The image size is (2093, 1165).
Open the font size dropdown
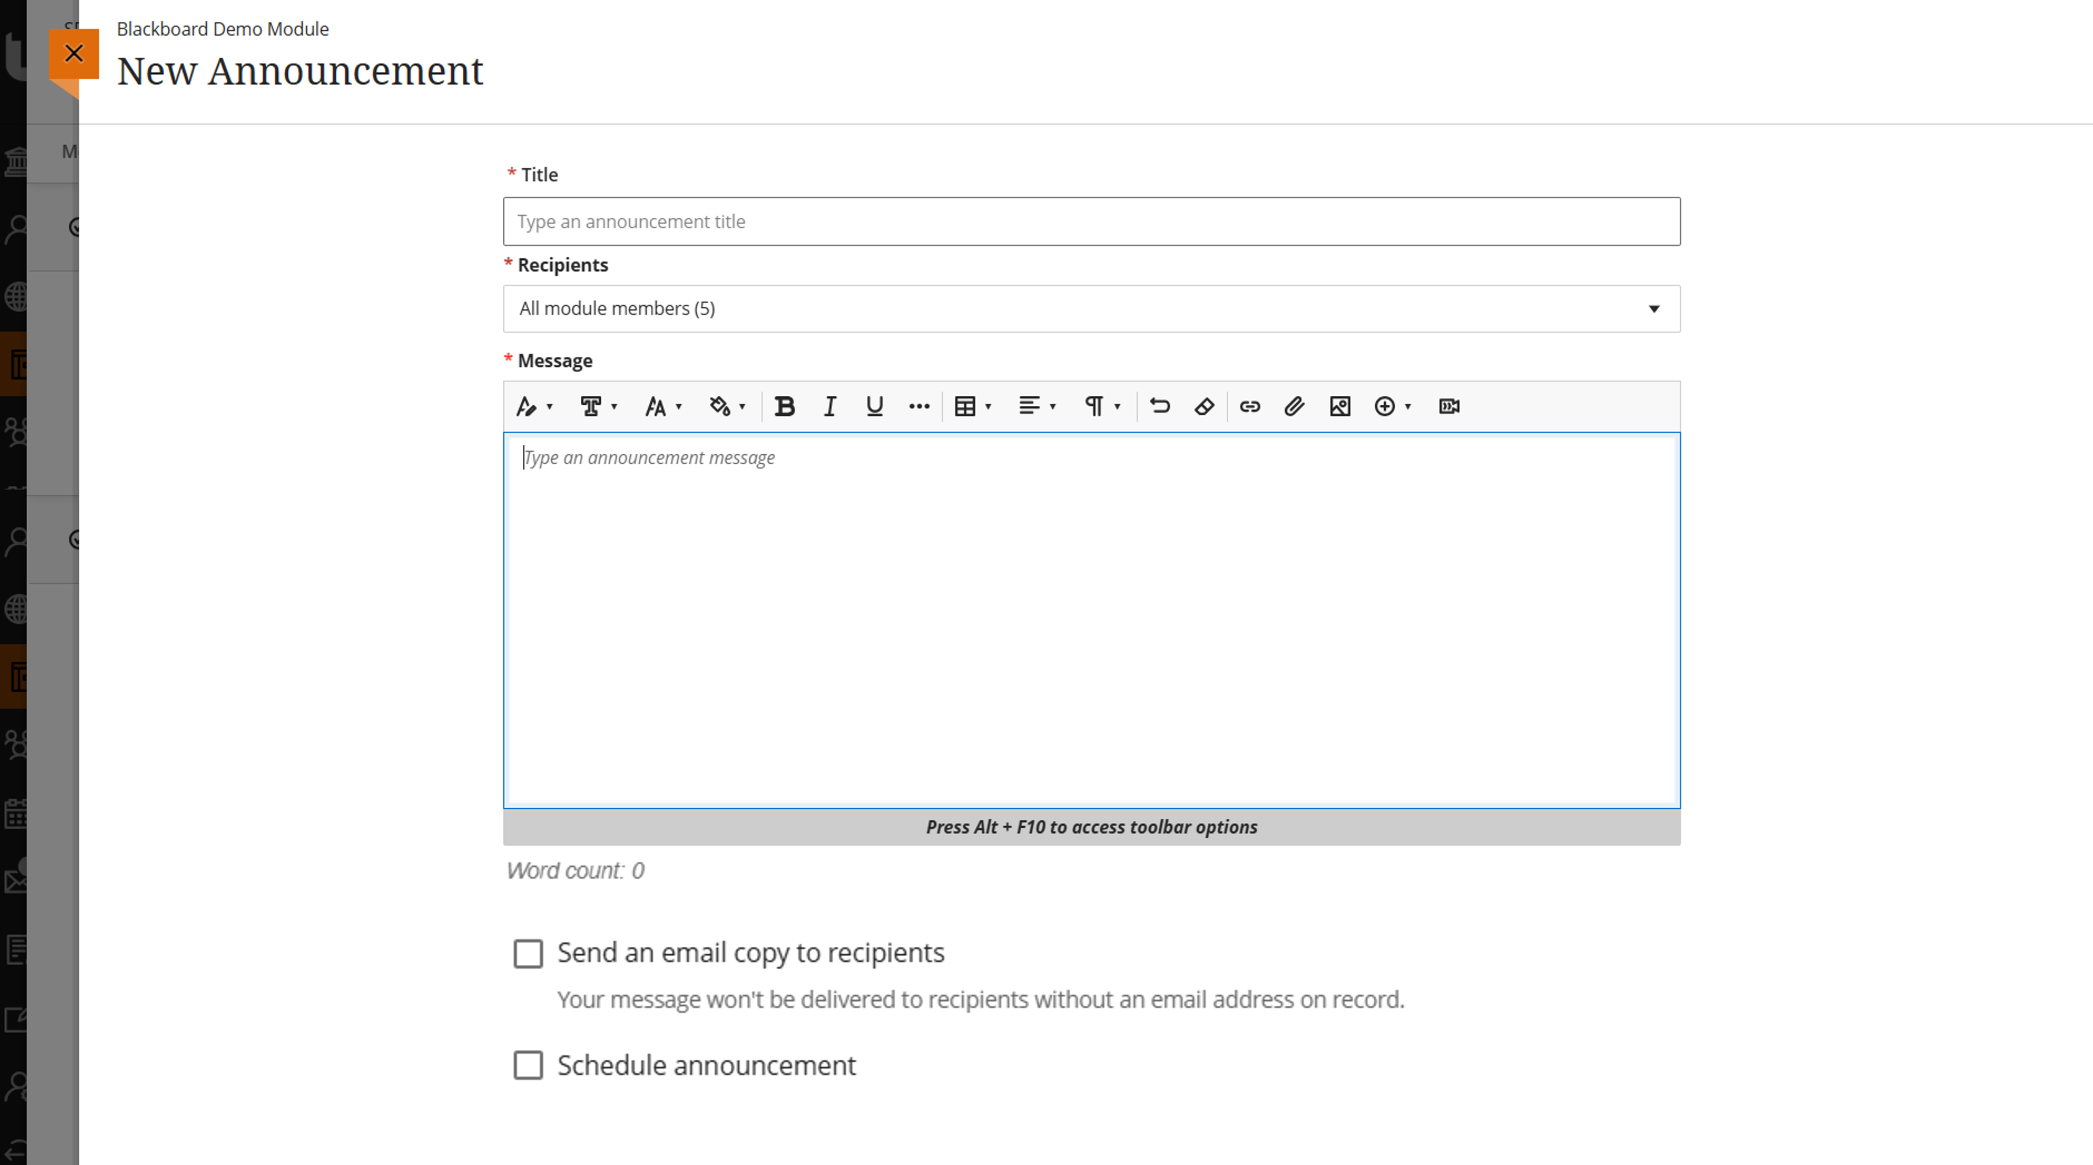coord(663,406)
